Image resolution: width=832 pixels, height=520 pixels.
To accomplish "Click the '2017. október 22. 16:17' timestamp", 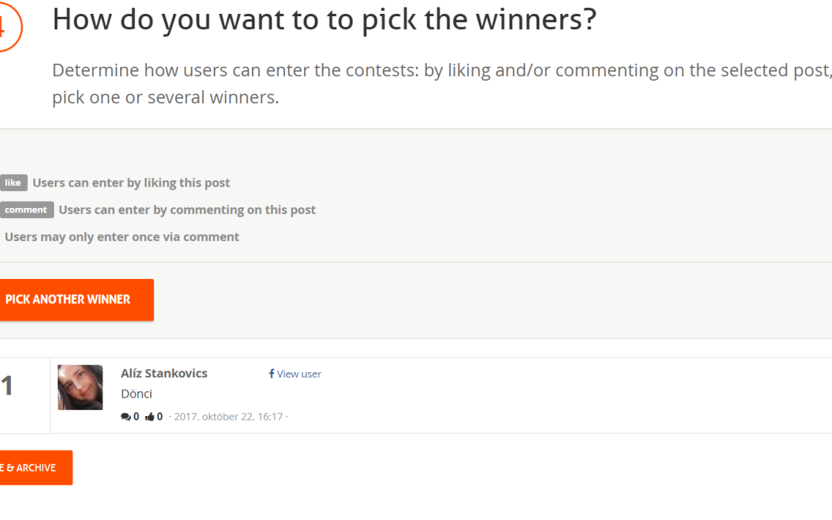I will point(228,417).
